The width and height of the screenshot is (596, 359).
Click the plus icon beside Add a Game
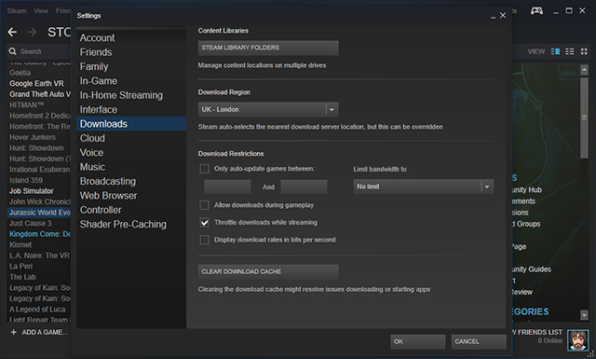click(x=14, y=332)
